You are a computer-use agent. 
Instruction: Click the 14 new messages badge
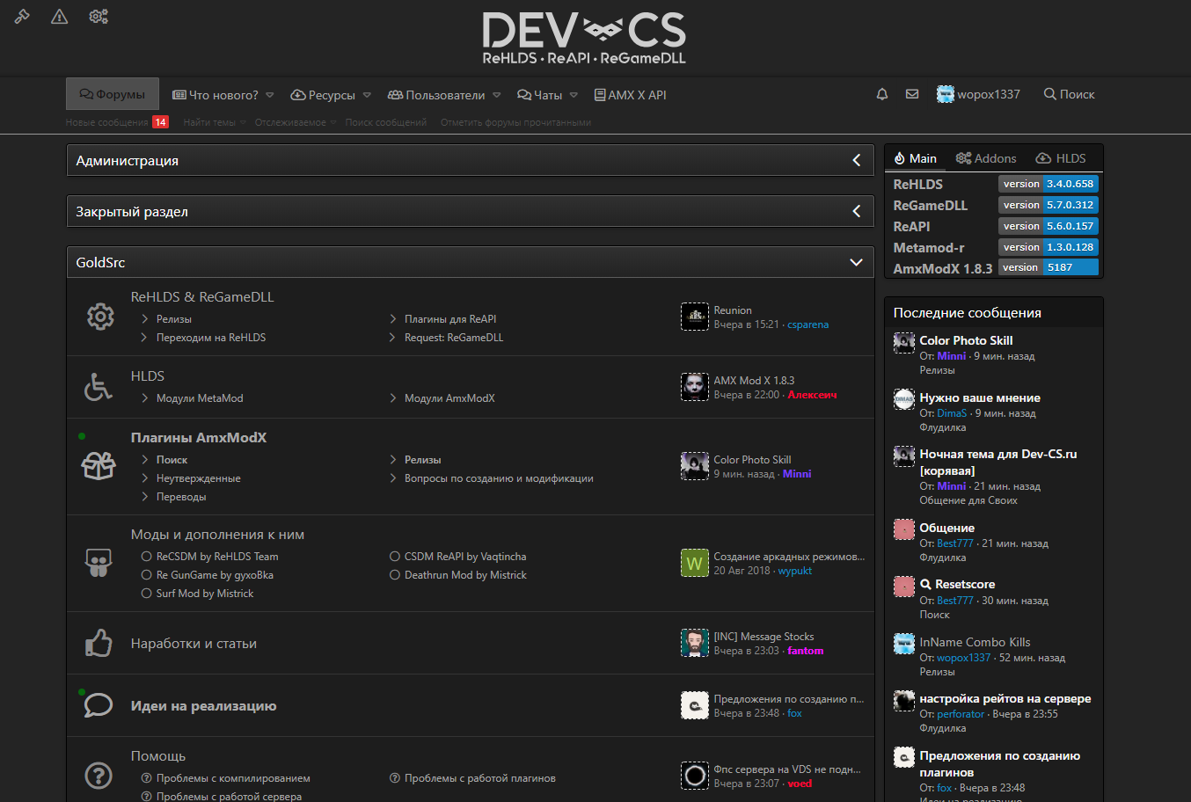tap(160, 122)
